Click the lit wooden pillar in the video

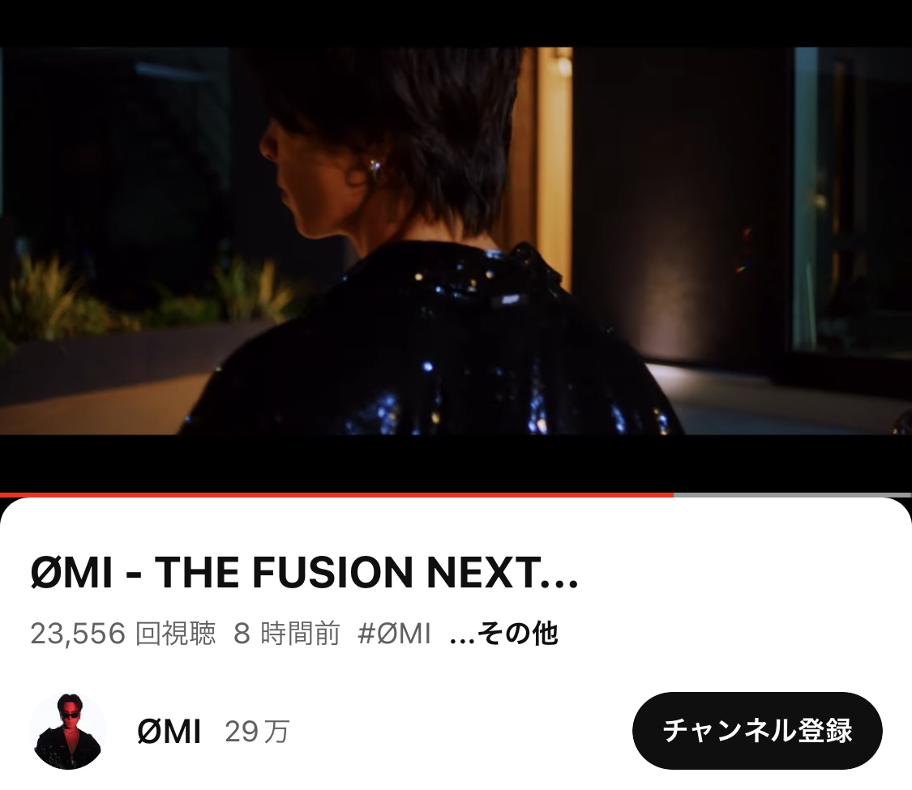click(554, 169)
